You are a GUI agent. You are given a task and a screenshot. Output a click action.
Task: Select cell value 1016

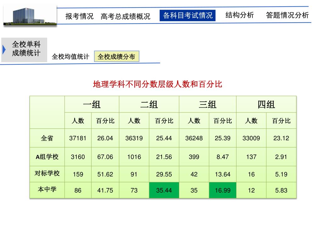134,157
